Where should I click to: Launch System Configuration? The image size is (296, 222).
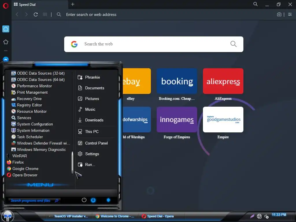pos(32,124)
